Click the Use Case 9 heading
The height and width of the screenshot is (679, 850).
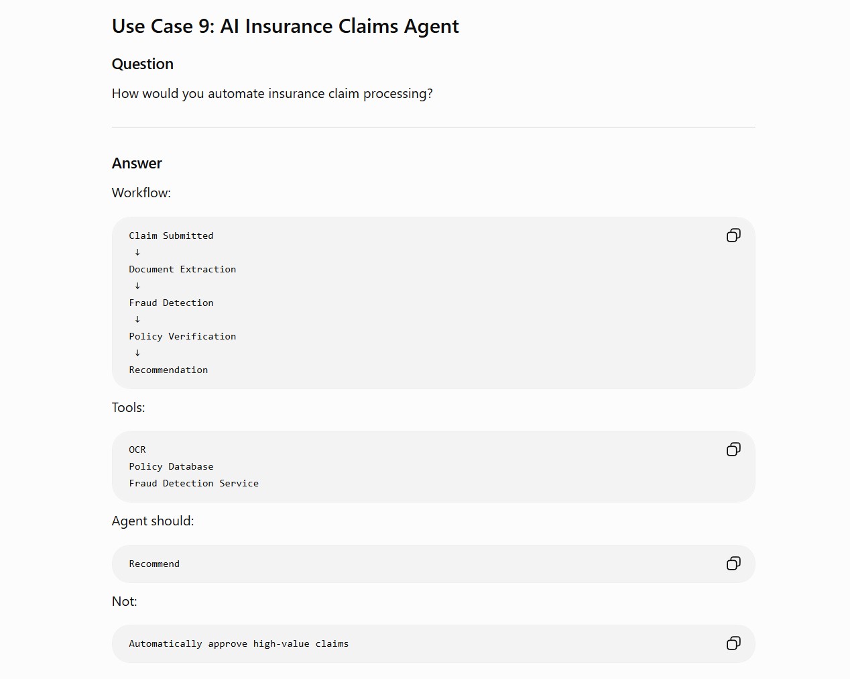(285, 26)
